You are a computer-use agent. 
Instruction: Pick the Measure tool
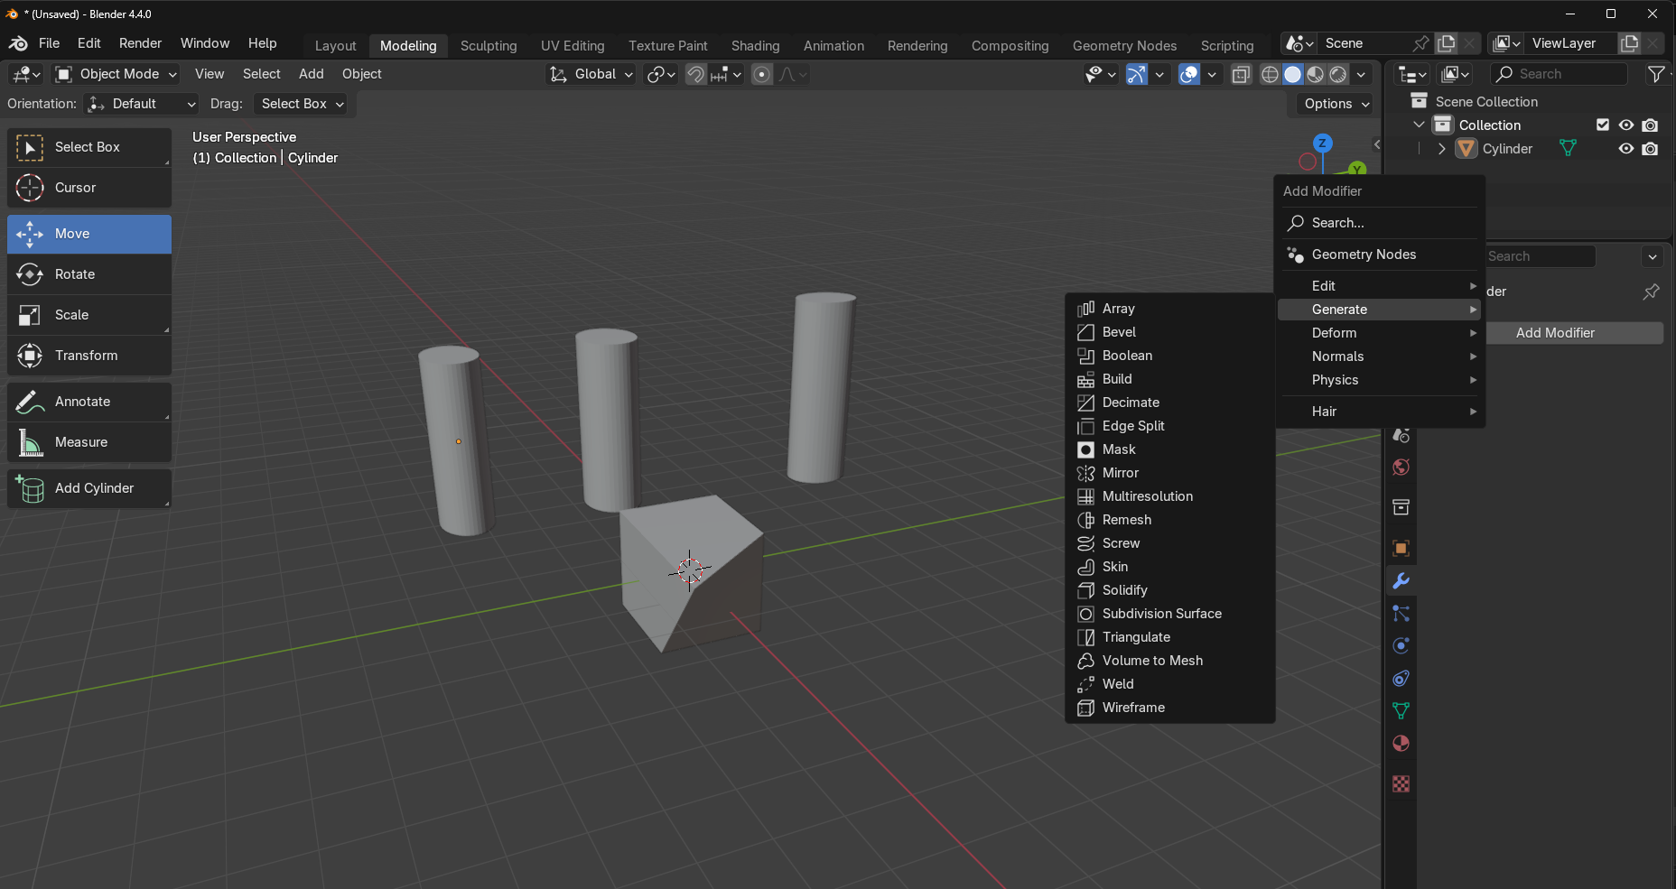click(x=88, y=442)
